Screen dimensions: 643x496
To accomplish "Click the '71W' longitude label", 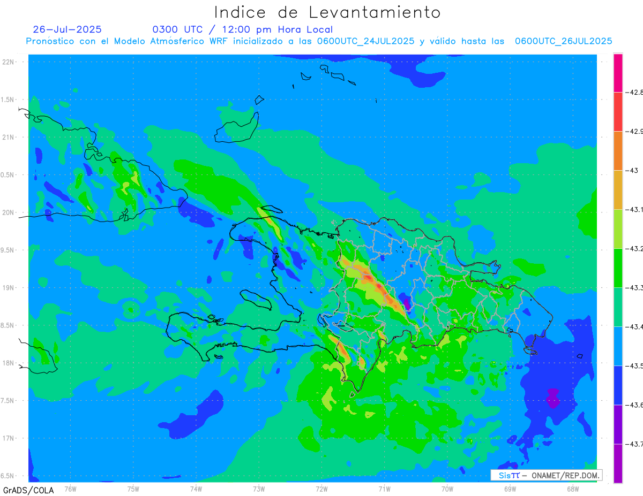I will 384,489.
